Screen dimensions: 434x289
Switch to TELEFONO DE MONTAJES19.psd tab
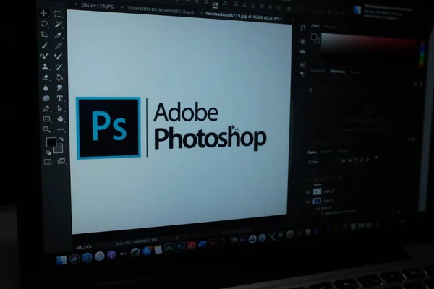click(161, 10)
